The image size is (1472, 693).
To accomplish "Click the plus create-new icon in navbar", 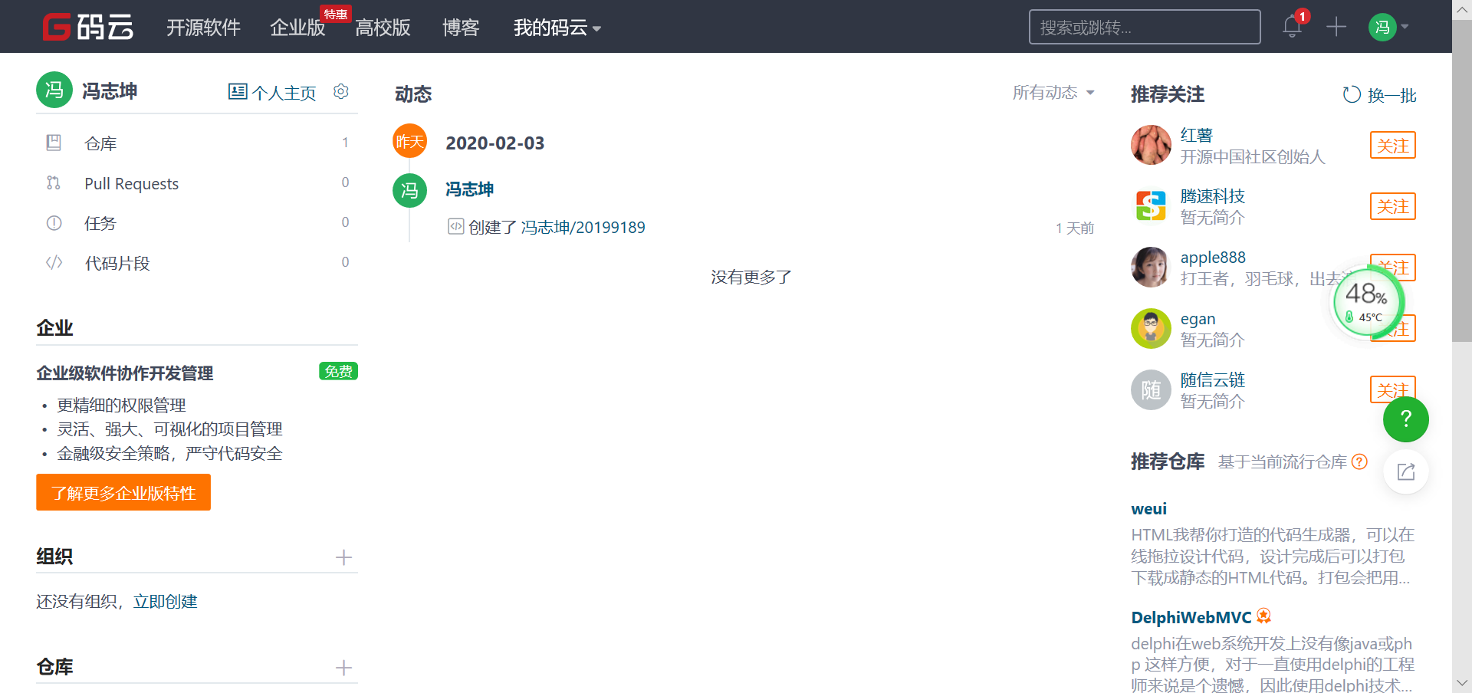I will click(x=1336, y=27).
